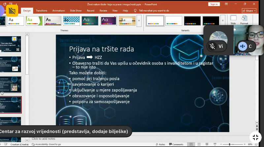
Task: Select the second white theme variant
Action: (174, 21)
